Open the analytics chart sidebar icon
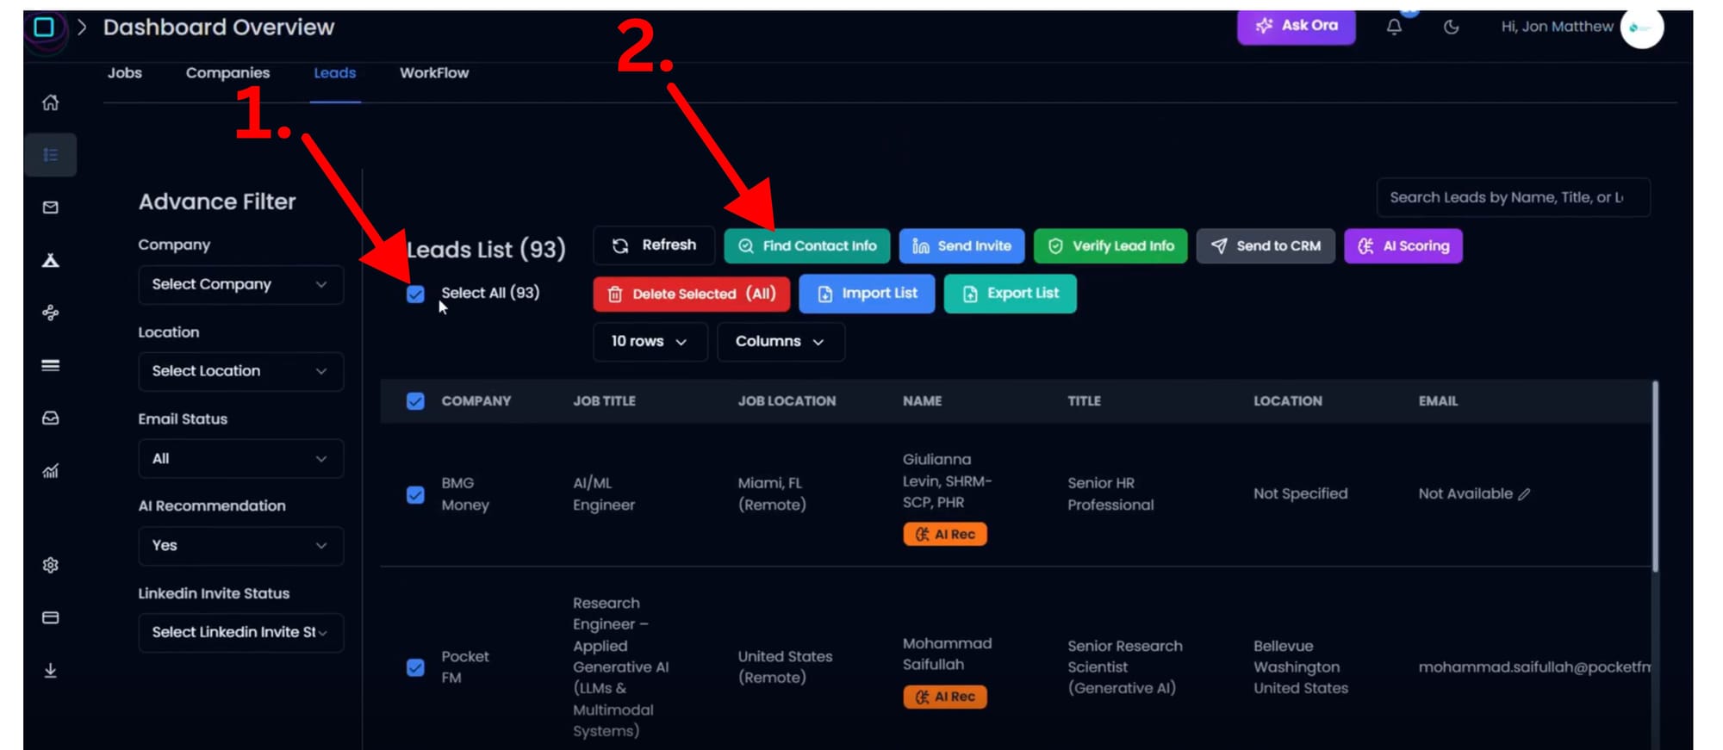 tap(51, 471)
